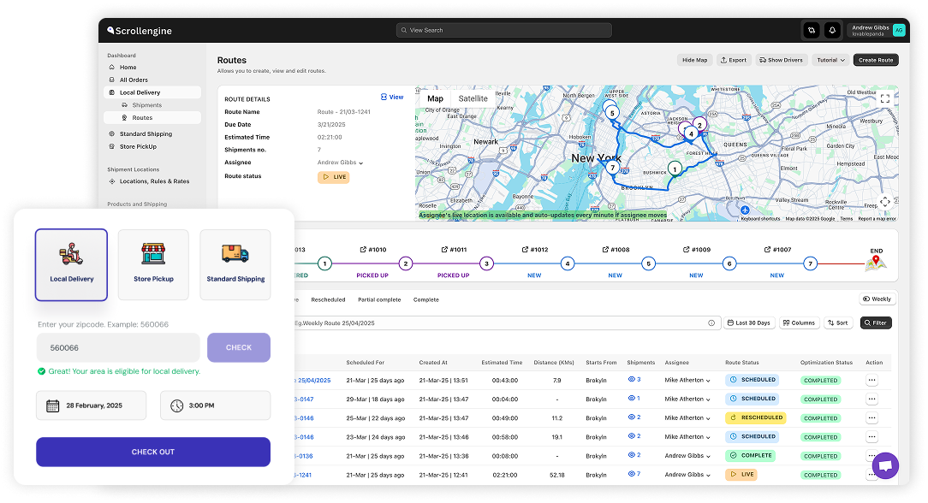Click Export button
This screenshot has height=503, width=928.
coord(734,60)
